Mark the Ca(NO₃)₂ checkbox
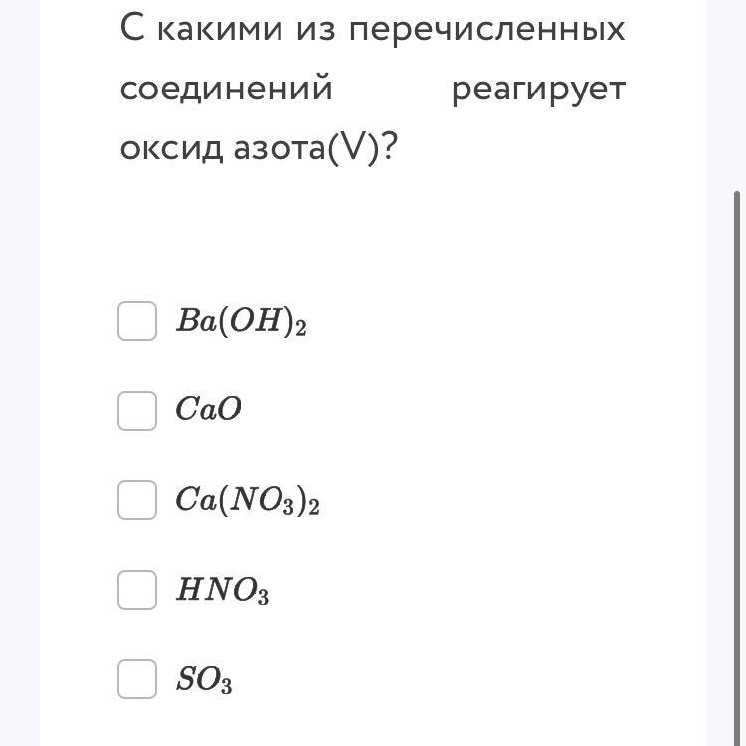Image resolution: width=746 pixels, height=746 pixels. (137, 500)
